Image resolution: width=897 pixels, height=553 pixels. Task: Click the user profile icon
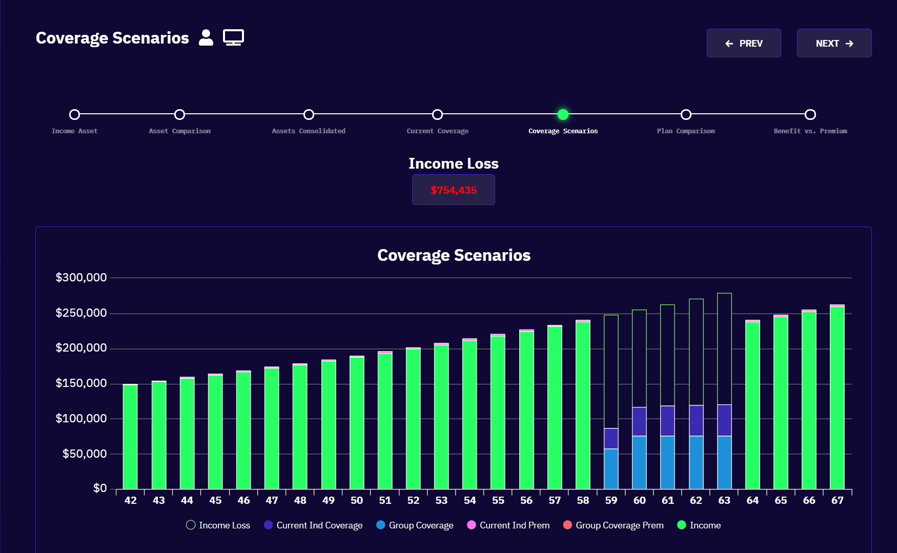[x=206, y=38]
